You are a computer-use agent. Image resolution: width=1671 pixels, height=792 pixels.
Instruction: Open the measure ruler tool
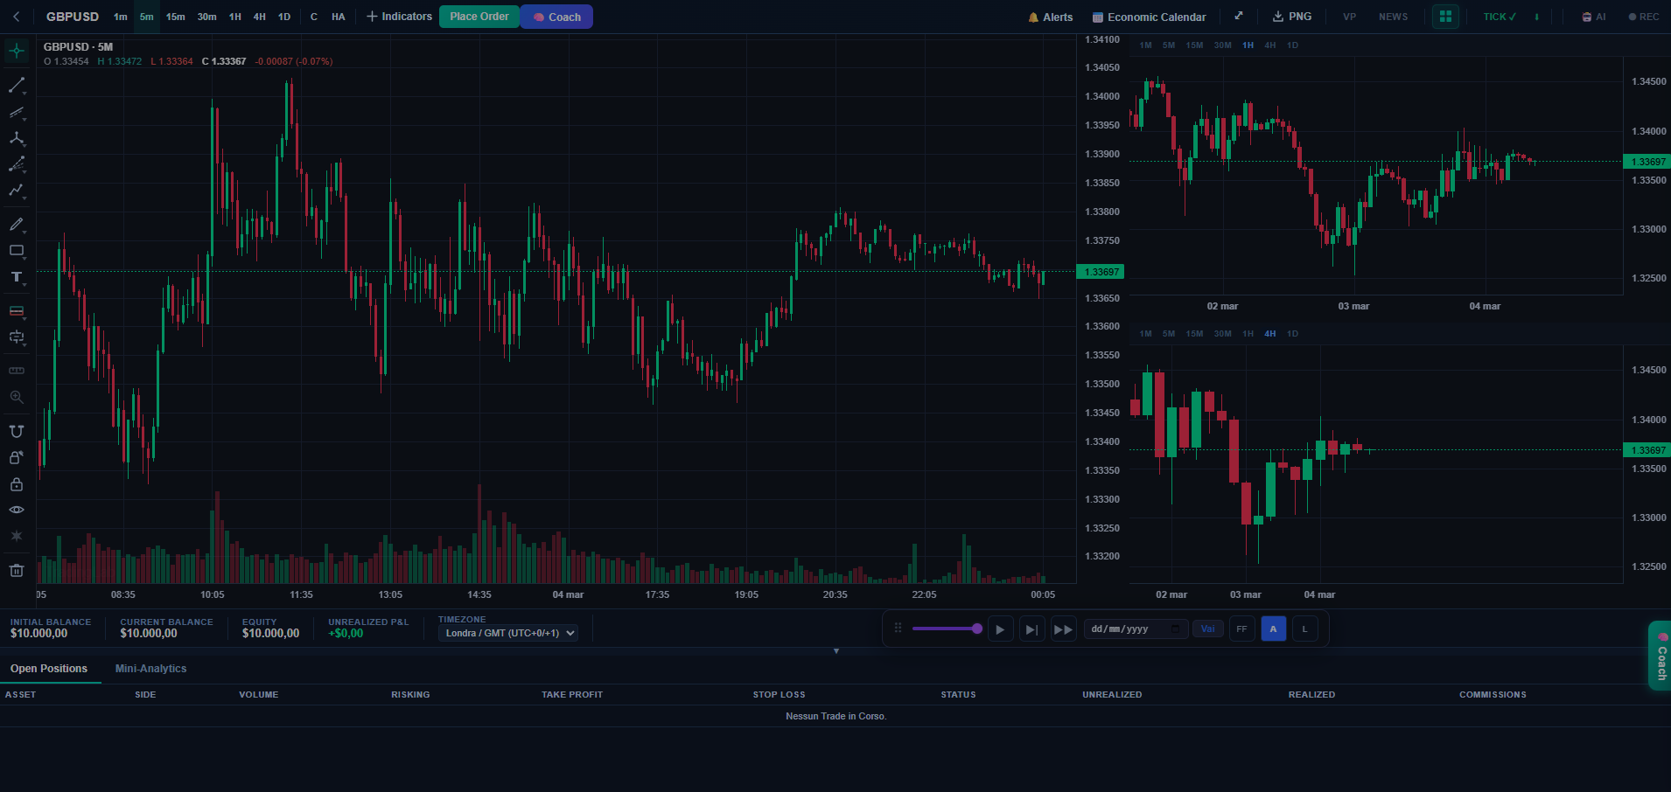point(17,370)
